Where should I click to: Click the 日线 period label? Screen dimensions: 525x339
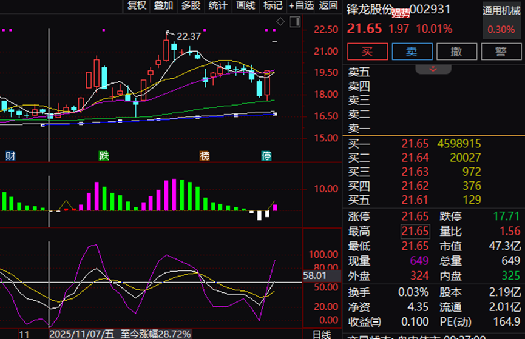[x=322, y=334]
